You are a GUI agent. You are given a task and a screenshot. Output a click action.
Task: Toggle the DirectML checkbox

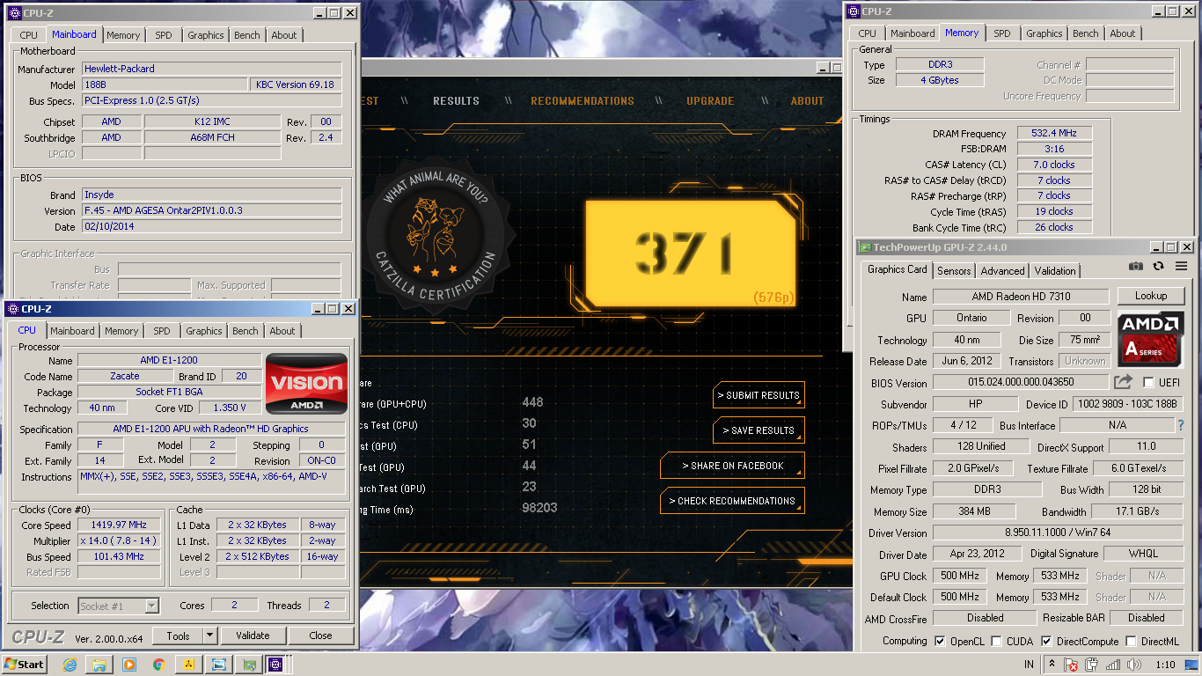[1131, 641]
